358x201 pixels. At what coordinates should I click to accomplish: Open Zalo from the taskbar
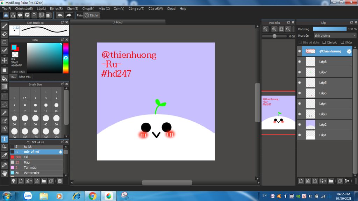28,196
